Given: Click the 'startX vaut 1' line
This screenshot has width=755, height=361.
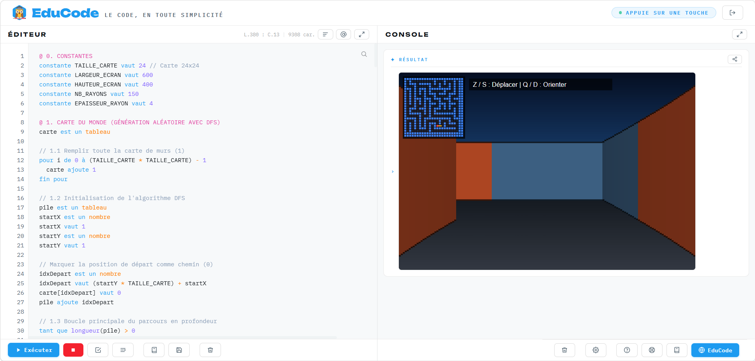Looking at the screenshot, I should click(62, 226).
